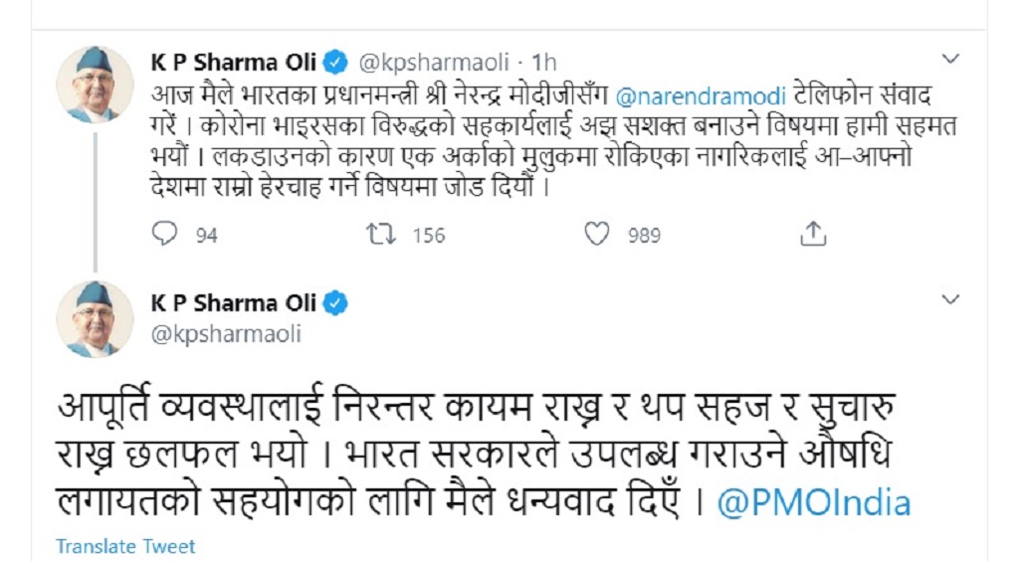This screenshot has height=561, width=1019.
Task: Click verified badge on first tweet
Action: click(x=336, y=63)
